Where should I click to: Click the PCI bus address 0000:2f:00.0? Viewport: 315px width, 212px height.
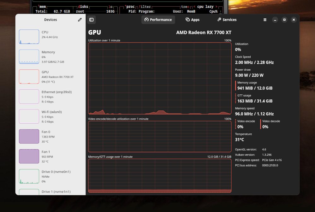pos(270,165)
